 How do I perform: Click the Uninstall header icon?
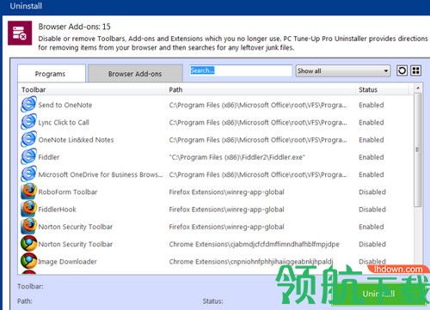point(20,33)
